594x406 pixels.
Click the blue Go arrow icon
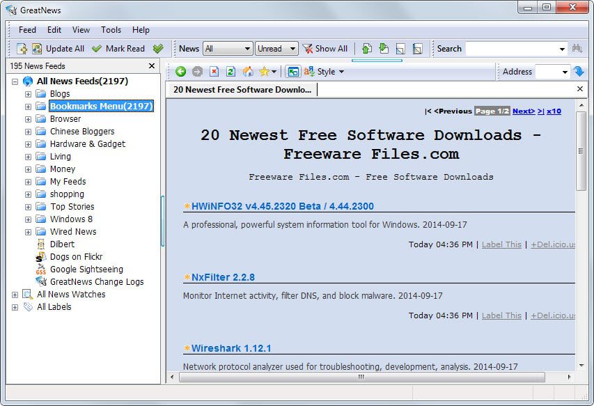tap(579, 71)
